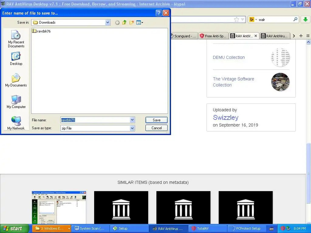Open the Desktop place in sidebar
The height and width of the screenshot is (233, 311).
coord(16,59)
